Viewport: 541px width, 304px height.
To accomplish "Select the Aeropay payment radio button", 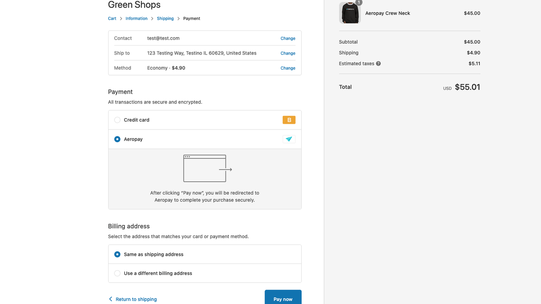I will [117, 139].
